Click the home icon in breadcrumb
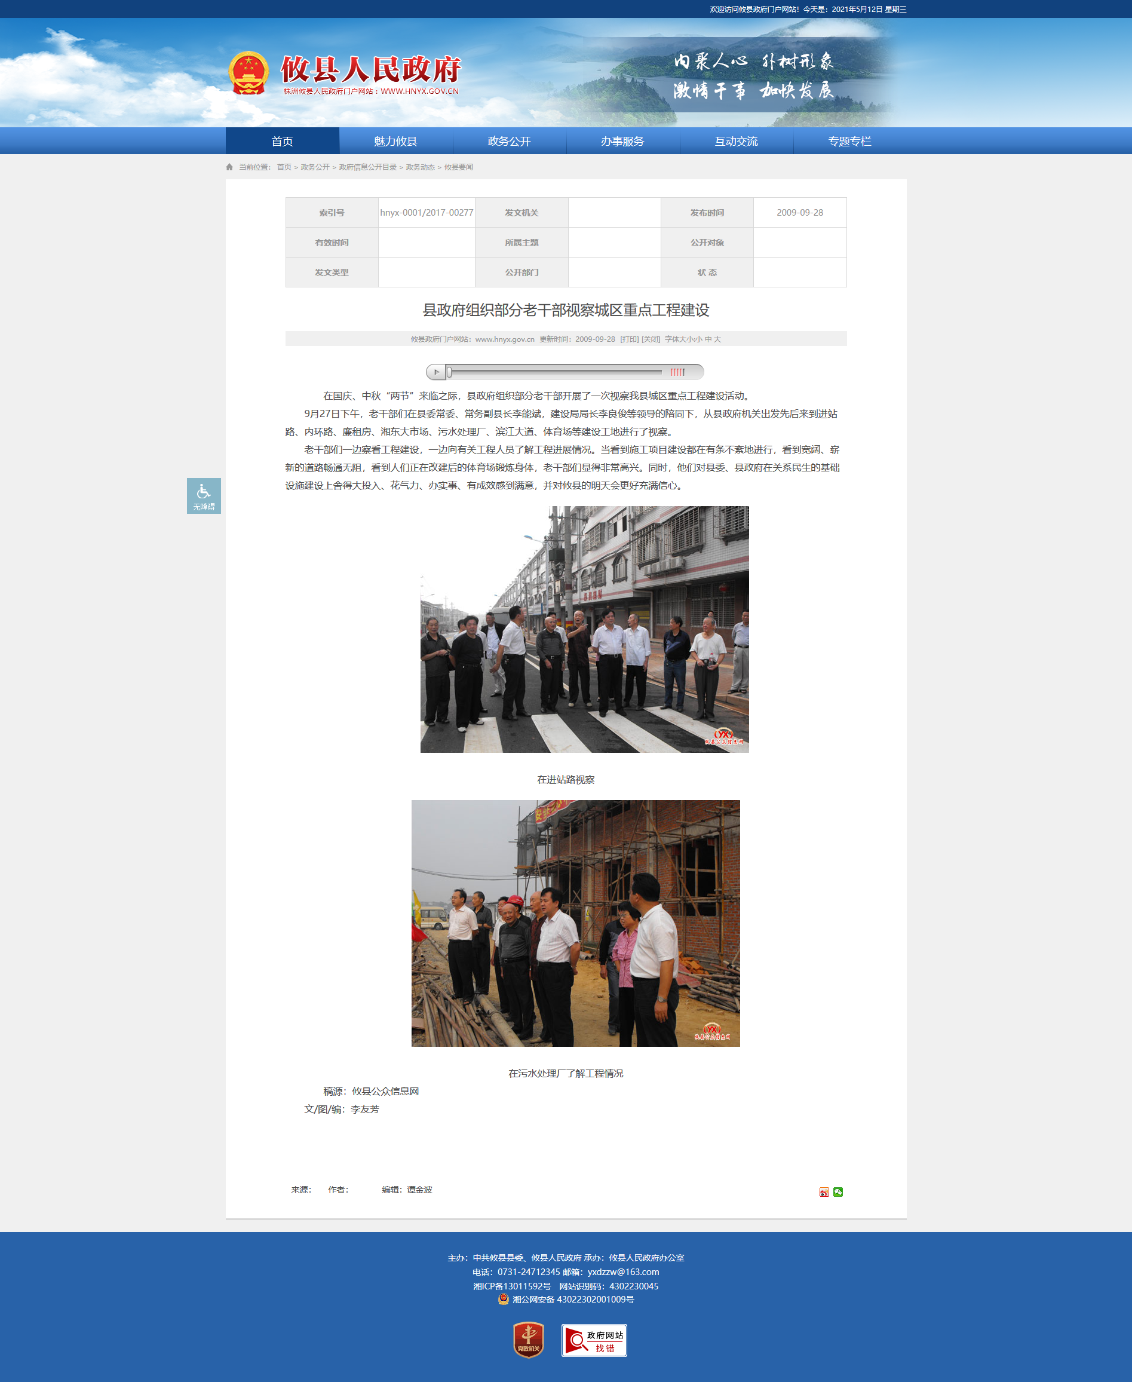The height and width of the screenshot is (1382, 1132). 229,167
